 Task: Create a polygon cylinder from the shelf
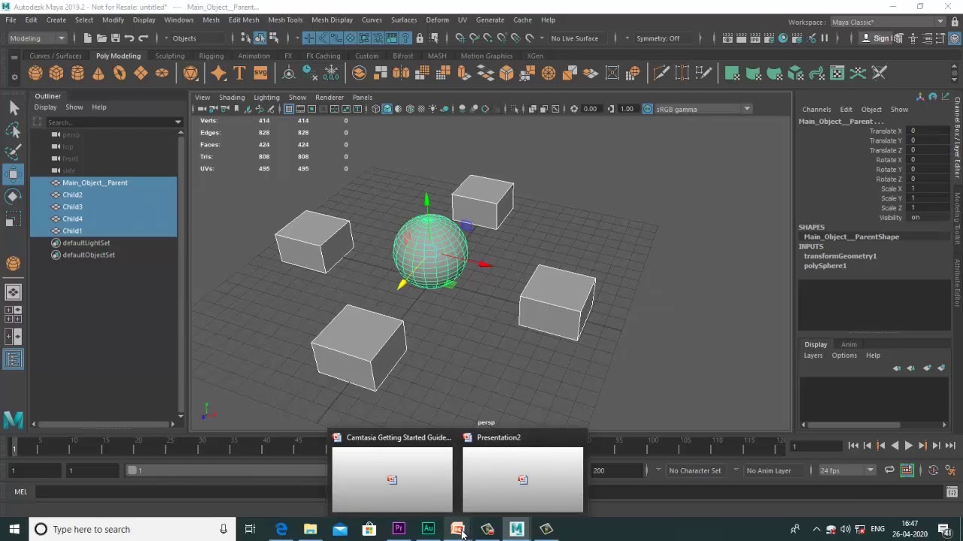(77, 73)
